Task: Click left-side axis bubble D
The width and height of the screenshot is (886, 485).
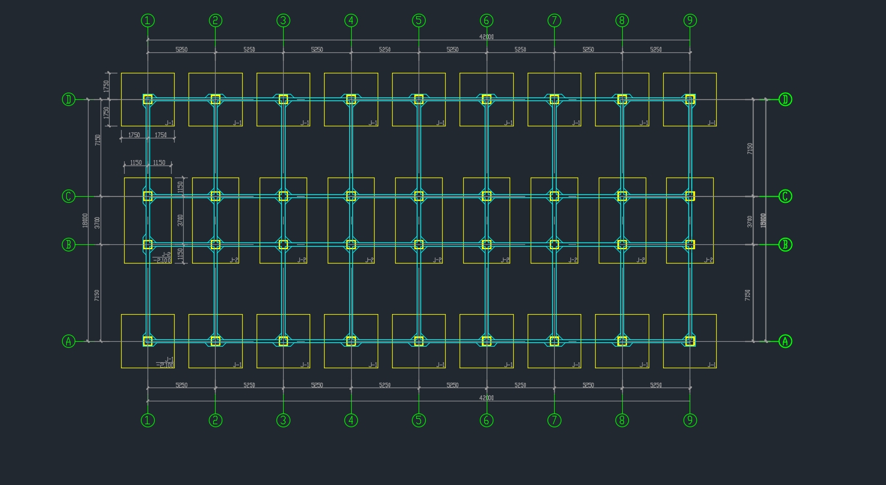Action: [69, 99]
